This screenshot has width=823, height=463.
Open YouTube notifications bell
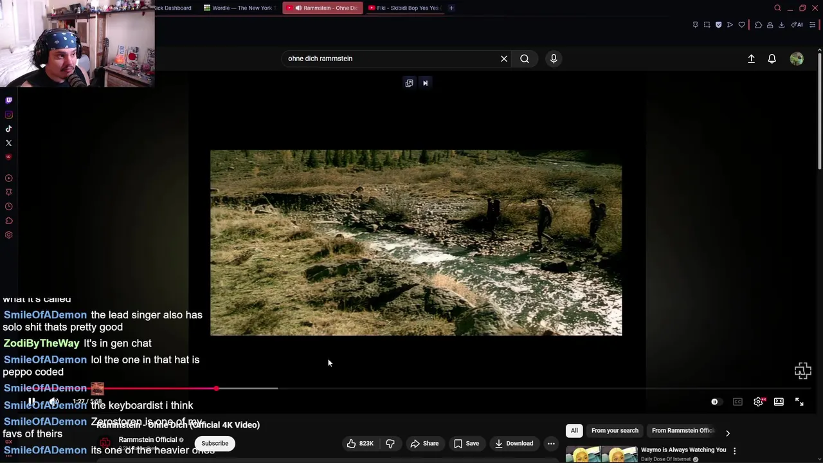point(772,59)
